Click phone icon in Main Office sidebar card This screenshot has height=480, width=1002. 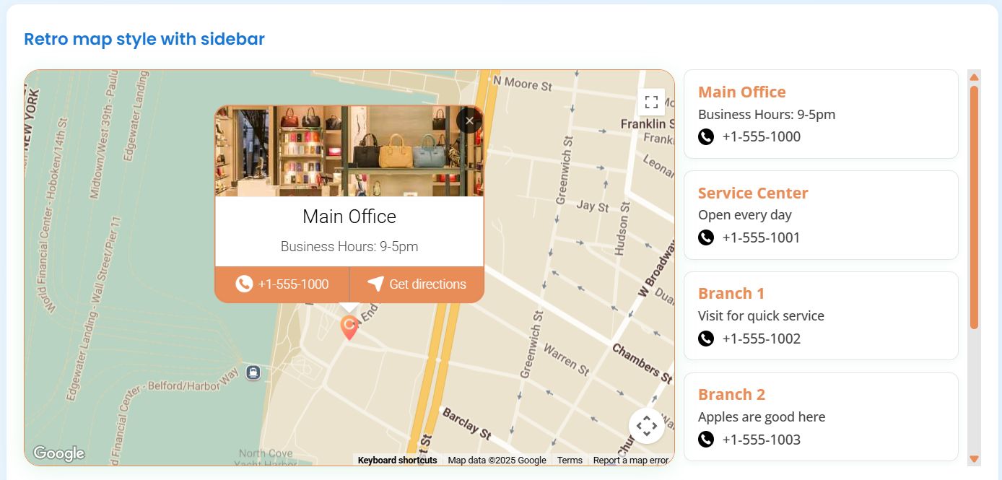coord(706,136)
